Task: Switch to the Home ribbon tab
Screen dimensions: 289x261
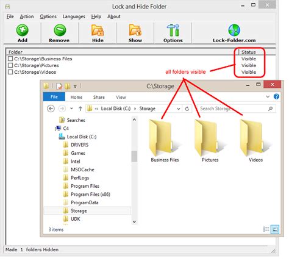Action: click(76, 97)
